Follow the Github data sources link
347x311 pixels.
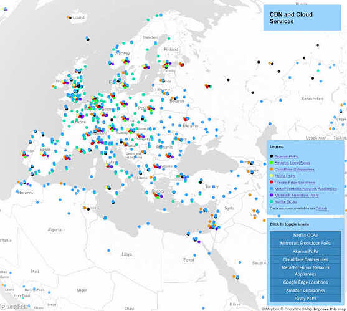point(321,208)
